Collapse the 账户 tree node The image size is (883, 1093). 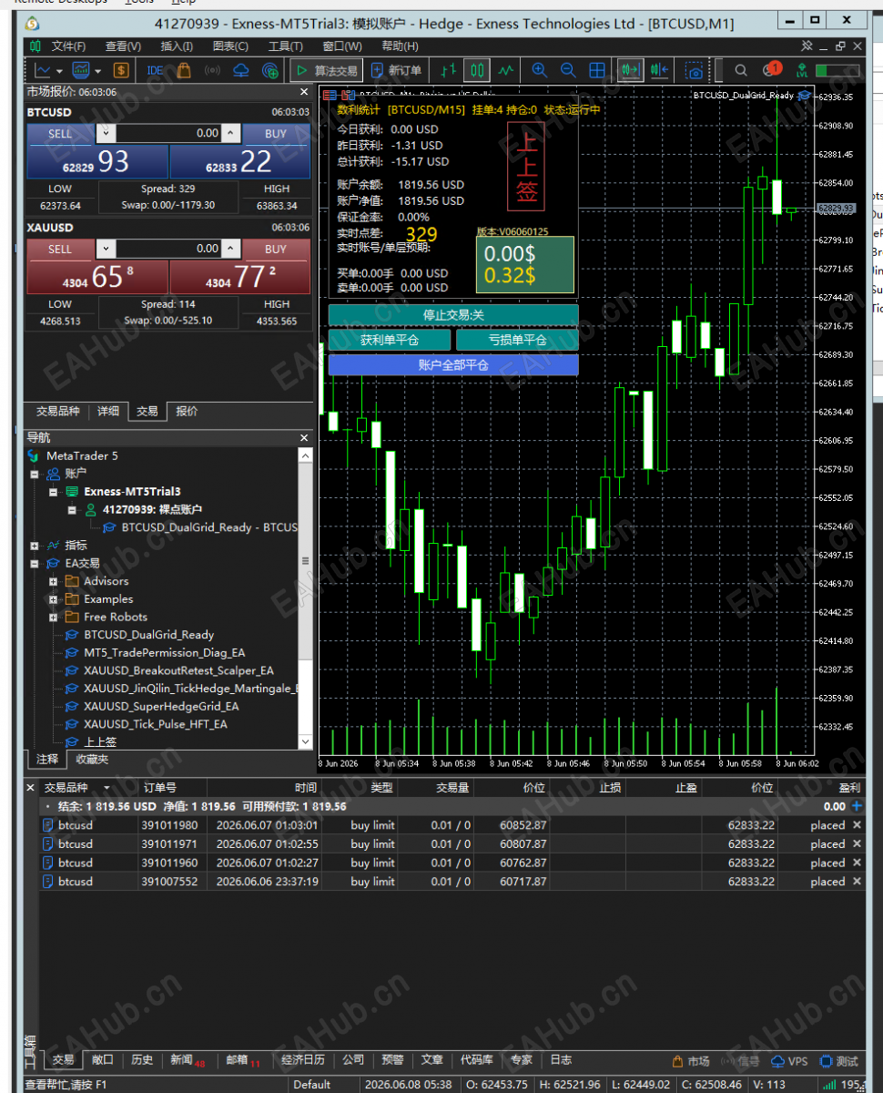click(35, 474)
